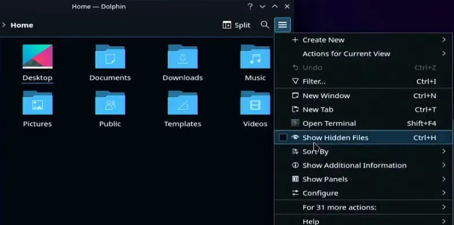Choose Open Terminal menu entry

point(364,123)
